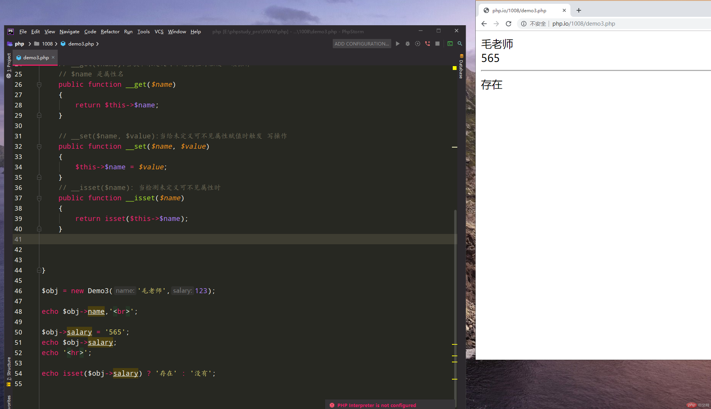Click '565' output text in browser

tap(491, 58)
